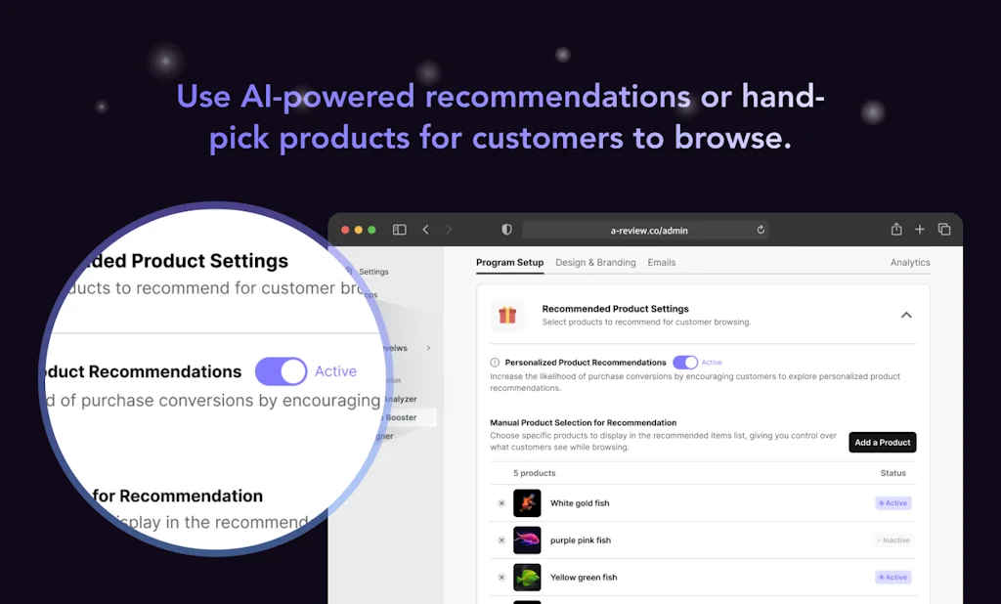Click the Active status badge for Yellow green fish

coord(892,577)
